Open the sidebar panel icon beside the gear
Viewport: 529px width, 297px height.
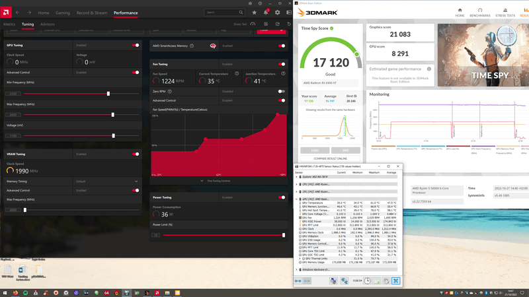pyautogui.click(x=289, y=13)
